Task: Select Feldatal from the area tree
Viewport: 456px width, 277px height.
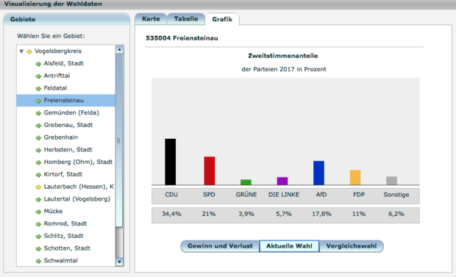Action: pos(55,88)
